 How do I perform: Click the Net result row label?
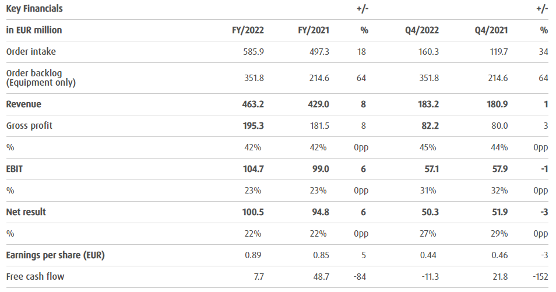click(x=26, y=212)
